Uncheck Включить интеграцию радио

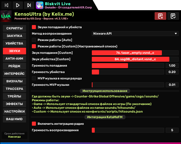(x=34, y=124)
